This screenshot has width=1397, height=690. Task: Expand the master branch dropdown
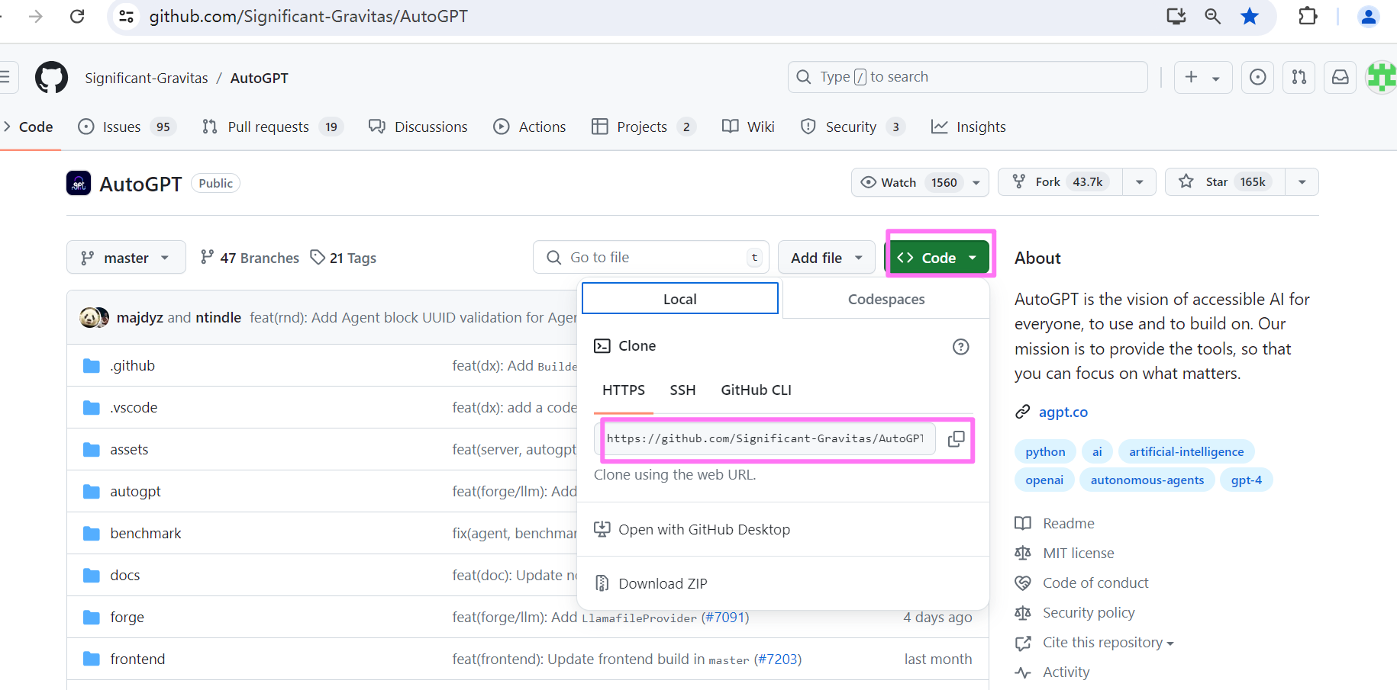(x=126, y=258)
